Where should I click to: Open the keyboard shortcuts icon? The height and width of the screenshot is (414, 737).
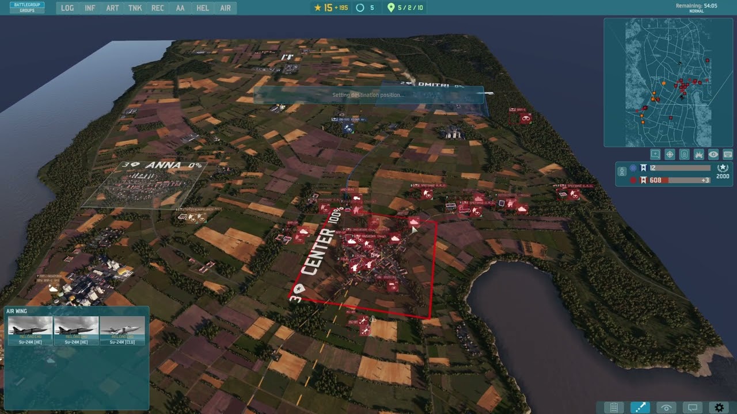click(728, 154)
